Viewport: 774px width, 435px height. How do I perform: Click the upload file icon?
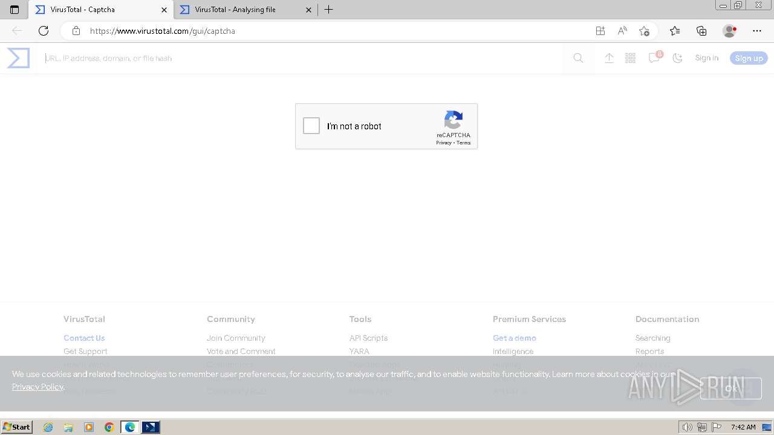click(609, 58)
